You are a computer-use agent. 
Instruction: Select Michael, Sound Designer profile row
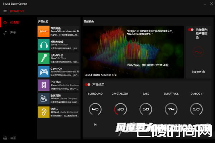coord(59,99)
